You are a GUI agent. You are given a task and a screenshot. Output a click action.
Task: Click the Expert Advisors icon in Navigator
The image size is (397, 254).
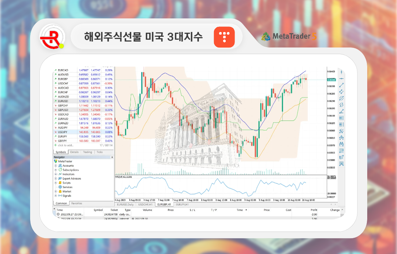pos(60,179)
